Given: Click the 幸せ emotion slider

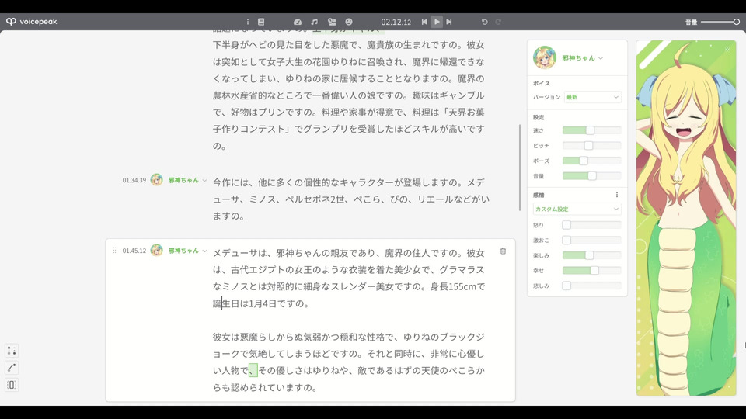Looking at the screenshot, I should click(592, 270).
